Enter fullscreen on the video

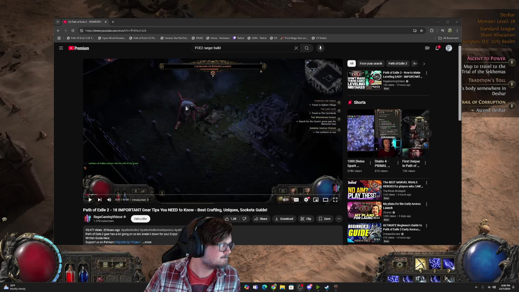[x=335, y=200]
